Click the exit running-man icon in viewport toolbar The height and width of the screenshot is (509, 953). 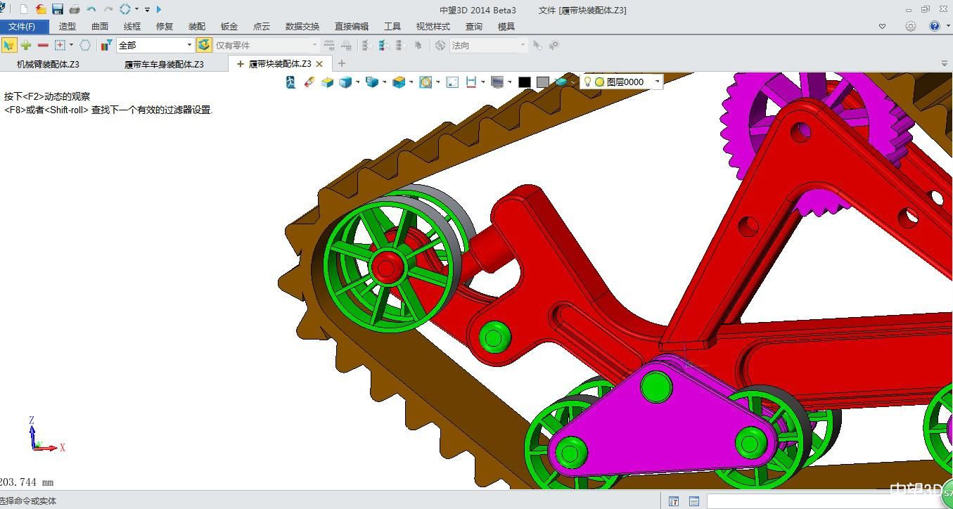point(291,82)
